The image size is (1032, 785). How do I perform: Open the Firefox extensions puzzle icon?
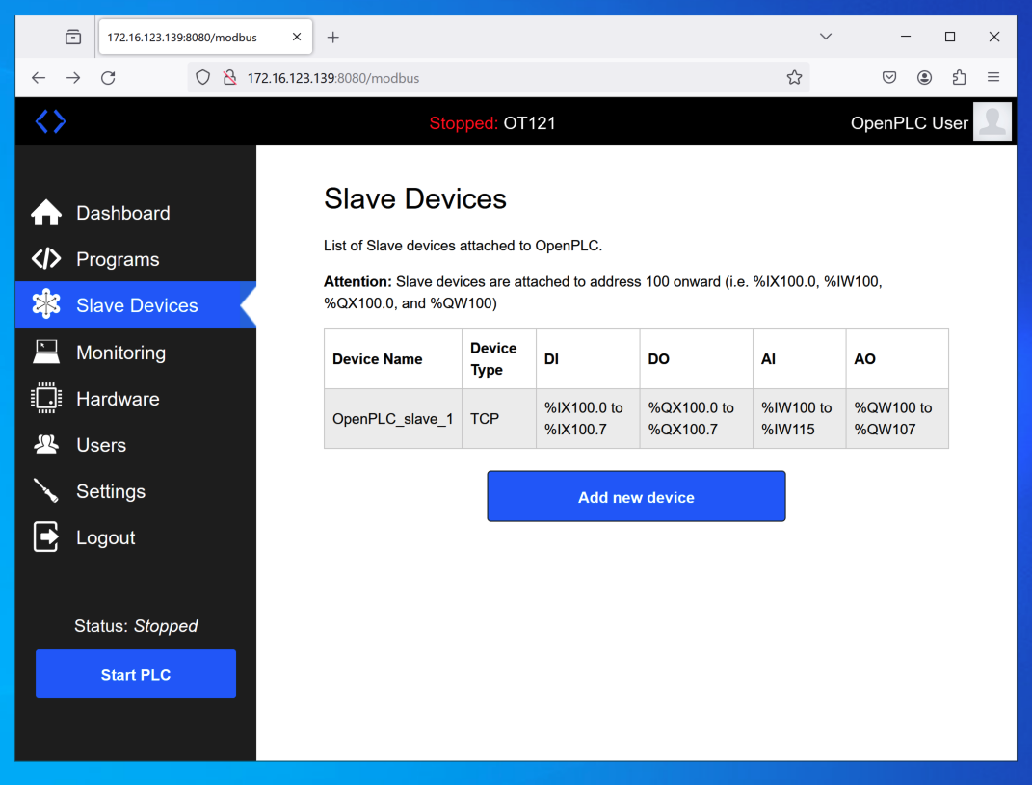point(959,78)
